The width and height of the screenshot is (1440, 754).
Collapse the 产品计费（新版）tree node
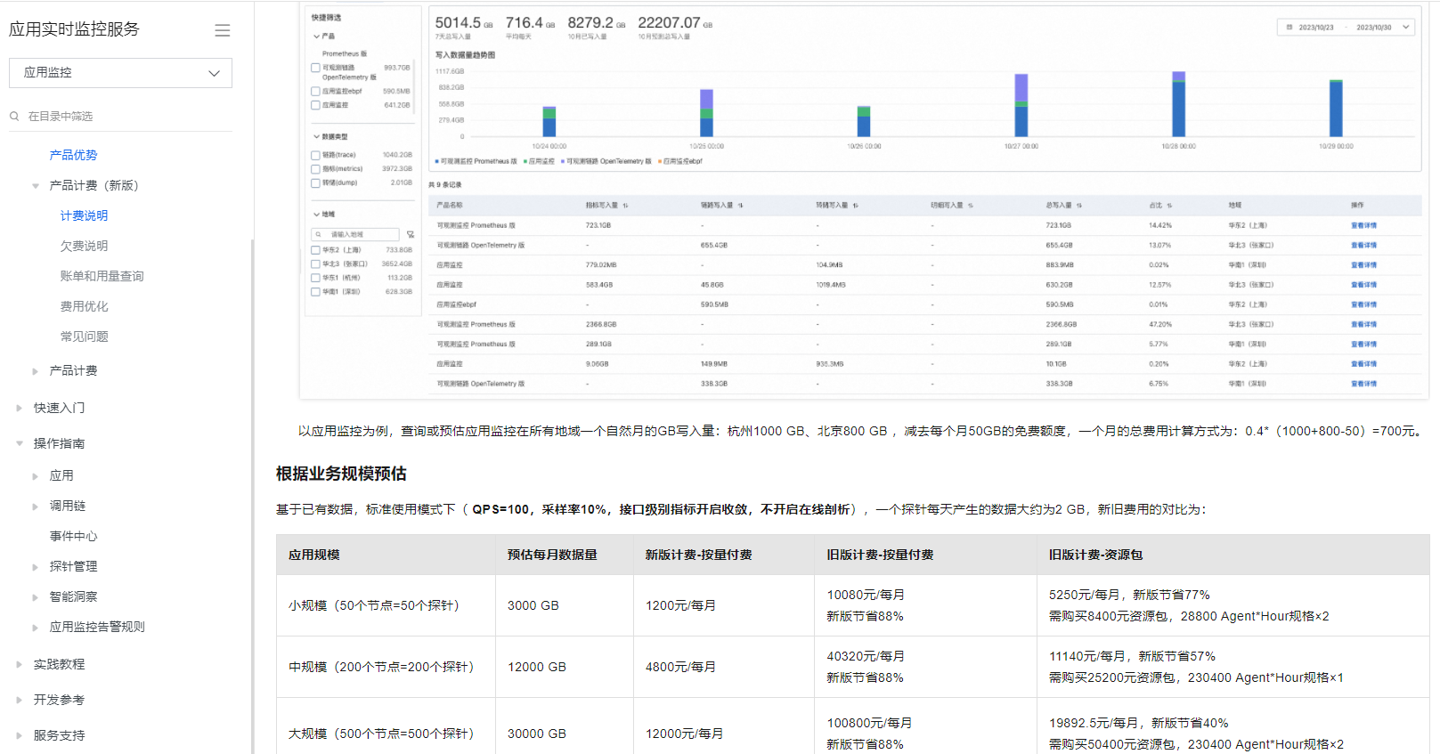(x=36, y=186)
